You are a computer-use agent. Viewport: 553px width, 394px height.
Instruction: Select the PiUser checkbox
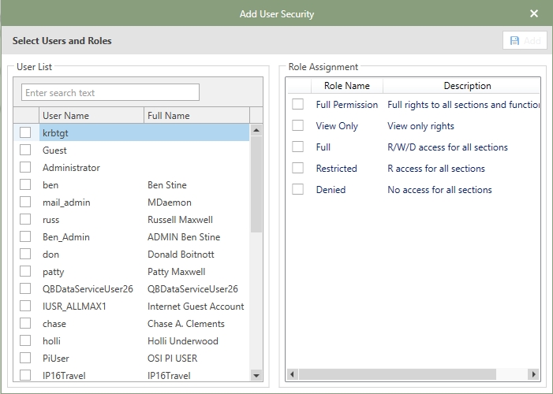pyautogui.click(x=25, y=358)
